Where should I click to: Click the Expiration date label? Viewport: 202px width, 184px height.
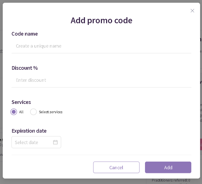click(29, 131)
